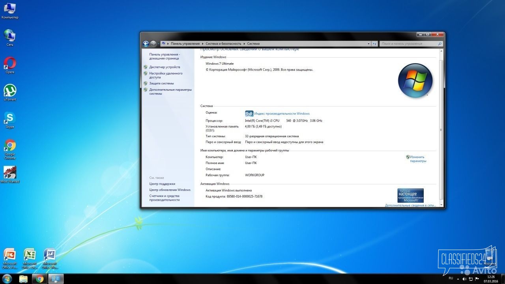Launch Chrome from the taskbar

pyautogui.click(x=39, y=279)
